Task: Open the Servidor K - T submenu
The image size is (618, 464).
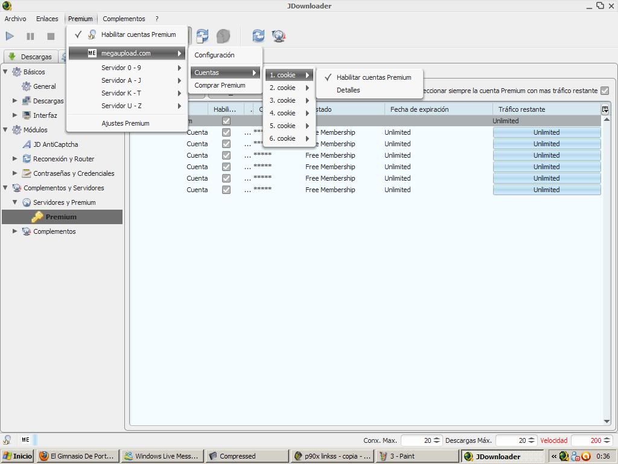Action: [x=126, y=92]
